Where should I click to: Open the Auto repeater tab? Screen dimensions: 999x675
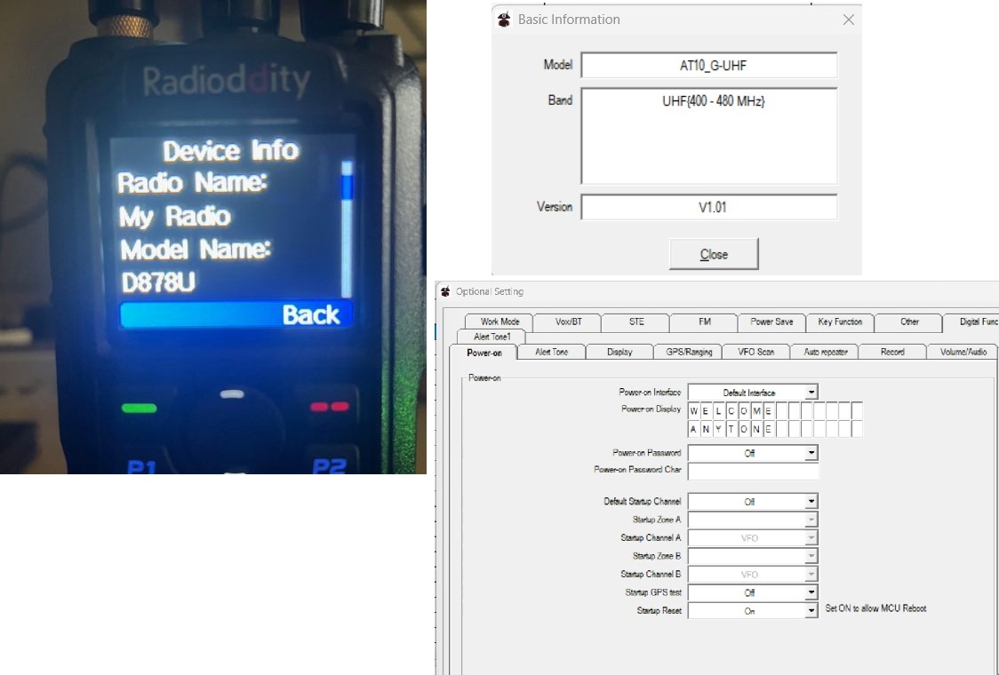[825, 352]
